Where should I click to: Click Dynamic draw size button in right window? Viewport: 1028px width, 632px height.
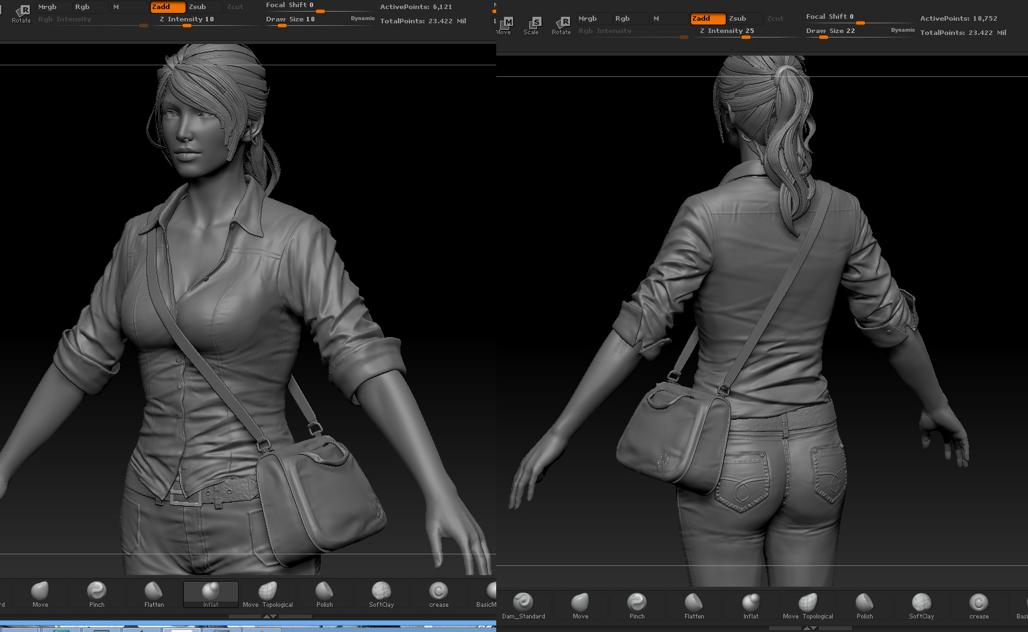pyautogui.click(x=902, y=30)
